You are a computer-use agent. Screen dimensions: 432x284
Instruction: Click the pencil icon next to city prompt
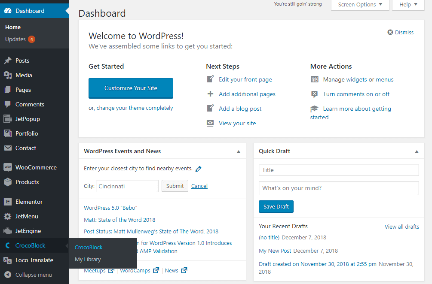tap(198, 169)
